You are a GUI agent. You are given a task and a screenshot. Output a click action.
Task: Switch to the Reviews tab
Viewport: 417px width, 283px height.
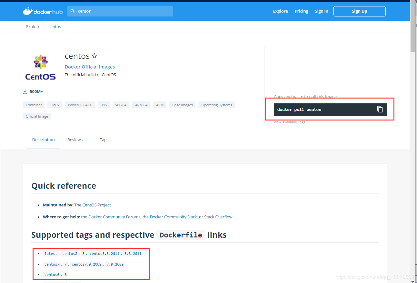[x=75, y=140]
